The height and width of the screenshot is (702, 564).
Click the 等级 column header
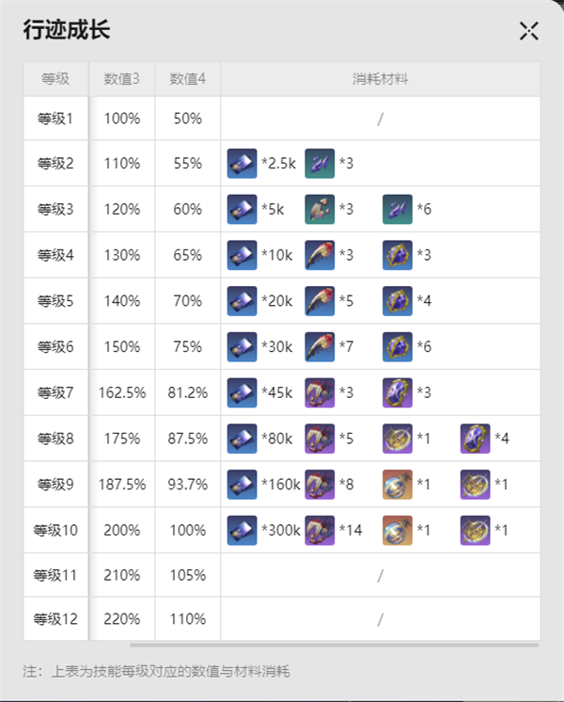click(x=55, y=78)
